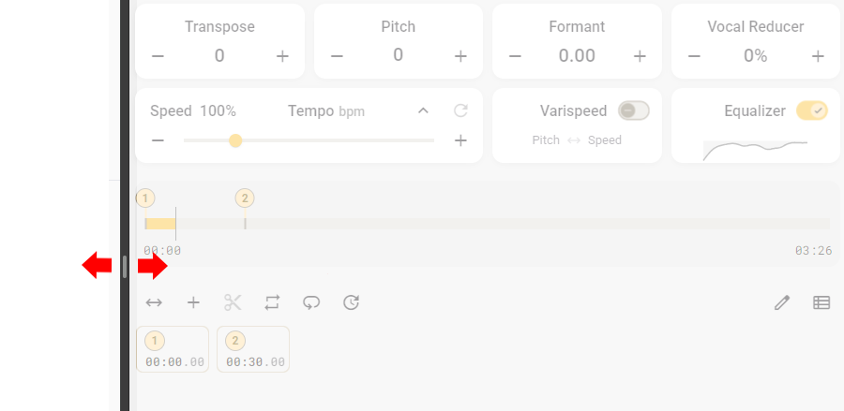The width and height of the screenshot is (844, 411).
Task: Click the fit-width double arrow icon
Action: [x=155, y=302]
